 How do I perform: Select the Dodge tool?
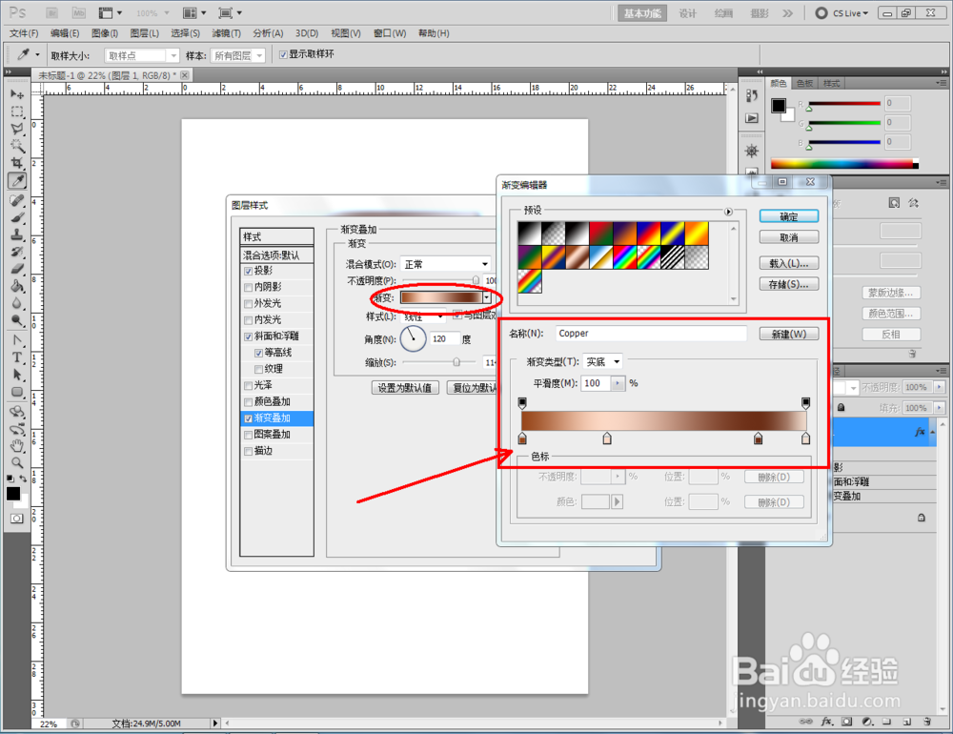pyautogui.click(x=17, y=320)
